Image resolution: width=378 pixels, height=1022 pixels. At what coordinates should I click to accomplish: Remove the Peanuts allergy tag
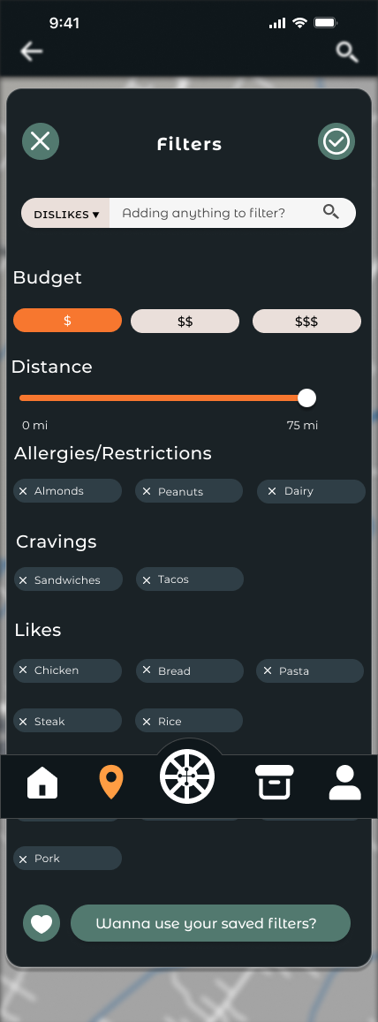pyautogui.click(x=147, y=491)
